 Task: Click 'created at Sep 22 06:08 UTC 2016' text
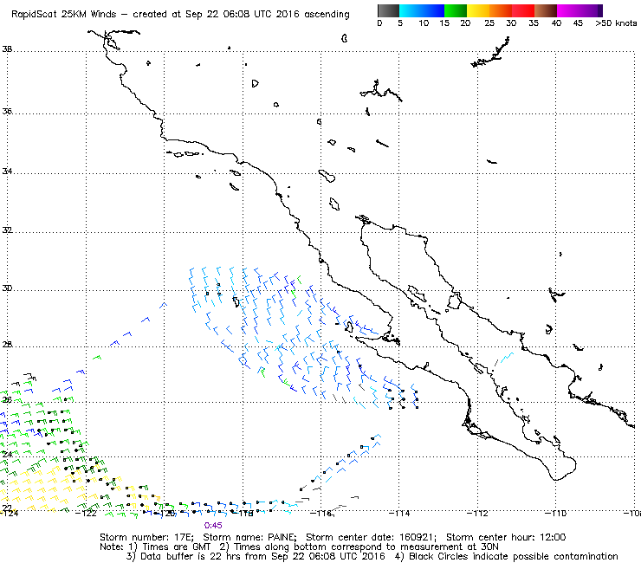point(217,14)
